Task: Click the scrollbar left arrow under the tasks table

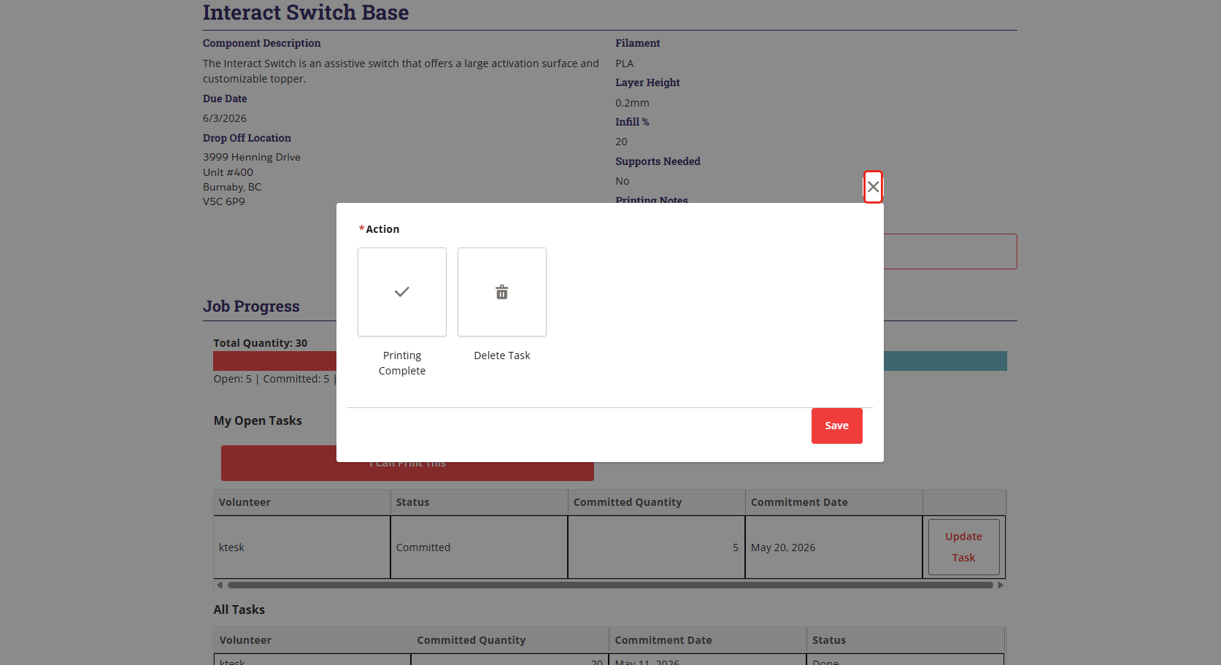Action: click(x=220, y=585)
